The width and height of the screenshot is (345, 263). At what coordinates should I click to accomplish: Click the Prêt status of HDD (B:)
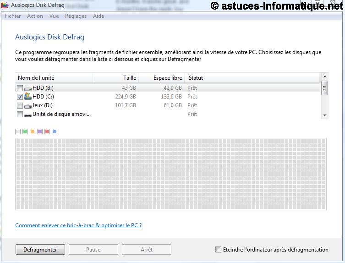[x=192, y=88]
